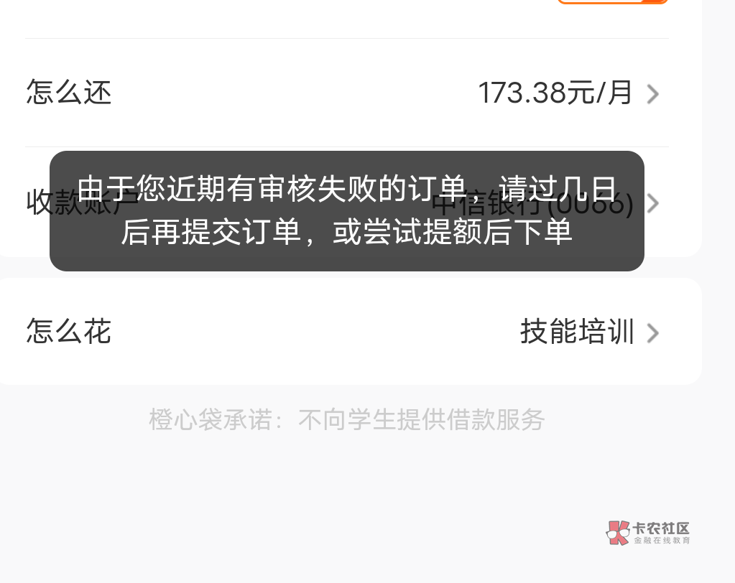Image resolution: width=735 pixels, height=583 pixels.
Task: Expand the 怎么还 repayment chevron arrow
Action: 653,93
